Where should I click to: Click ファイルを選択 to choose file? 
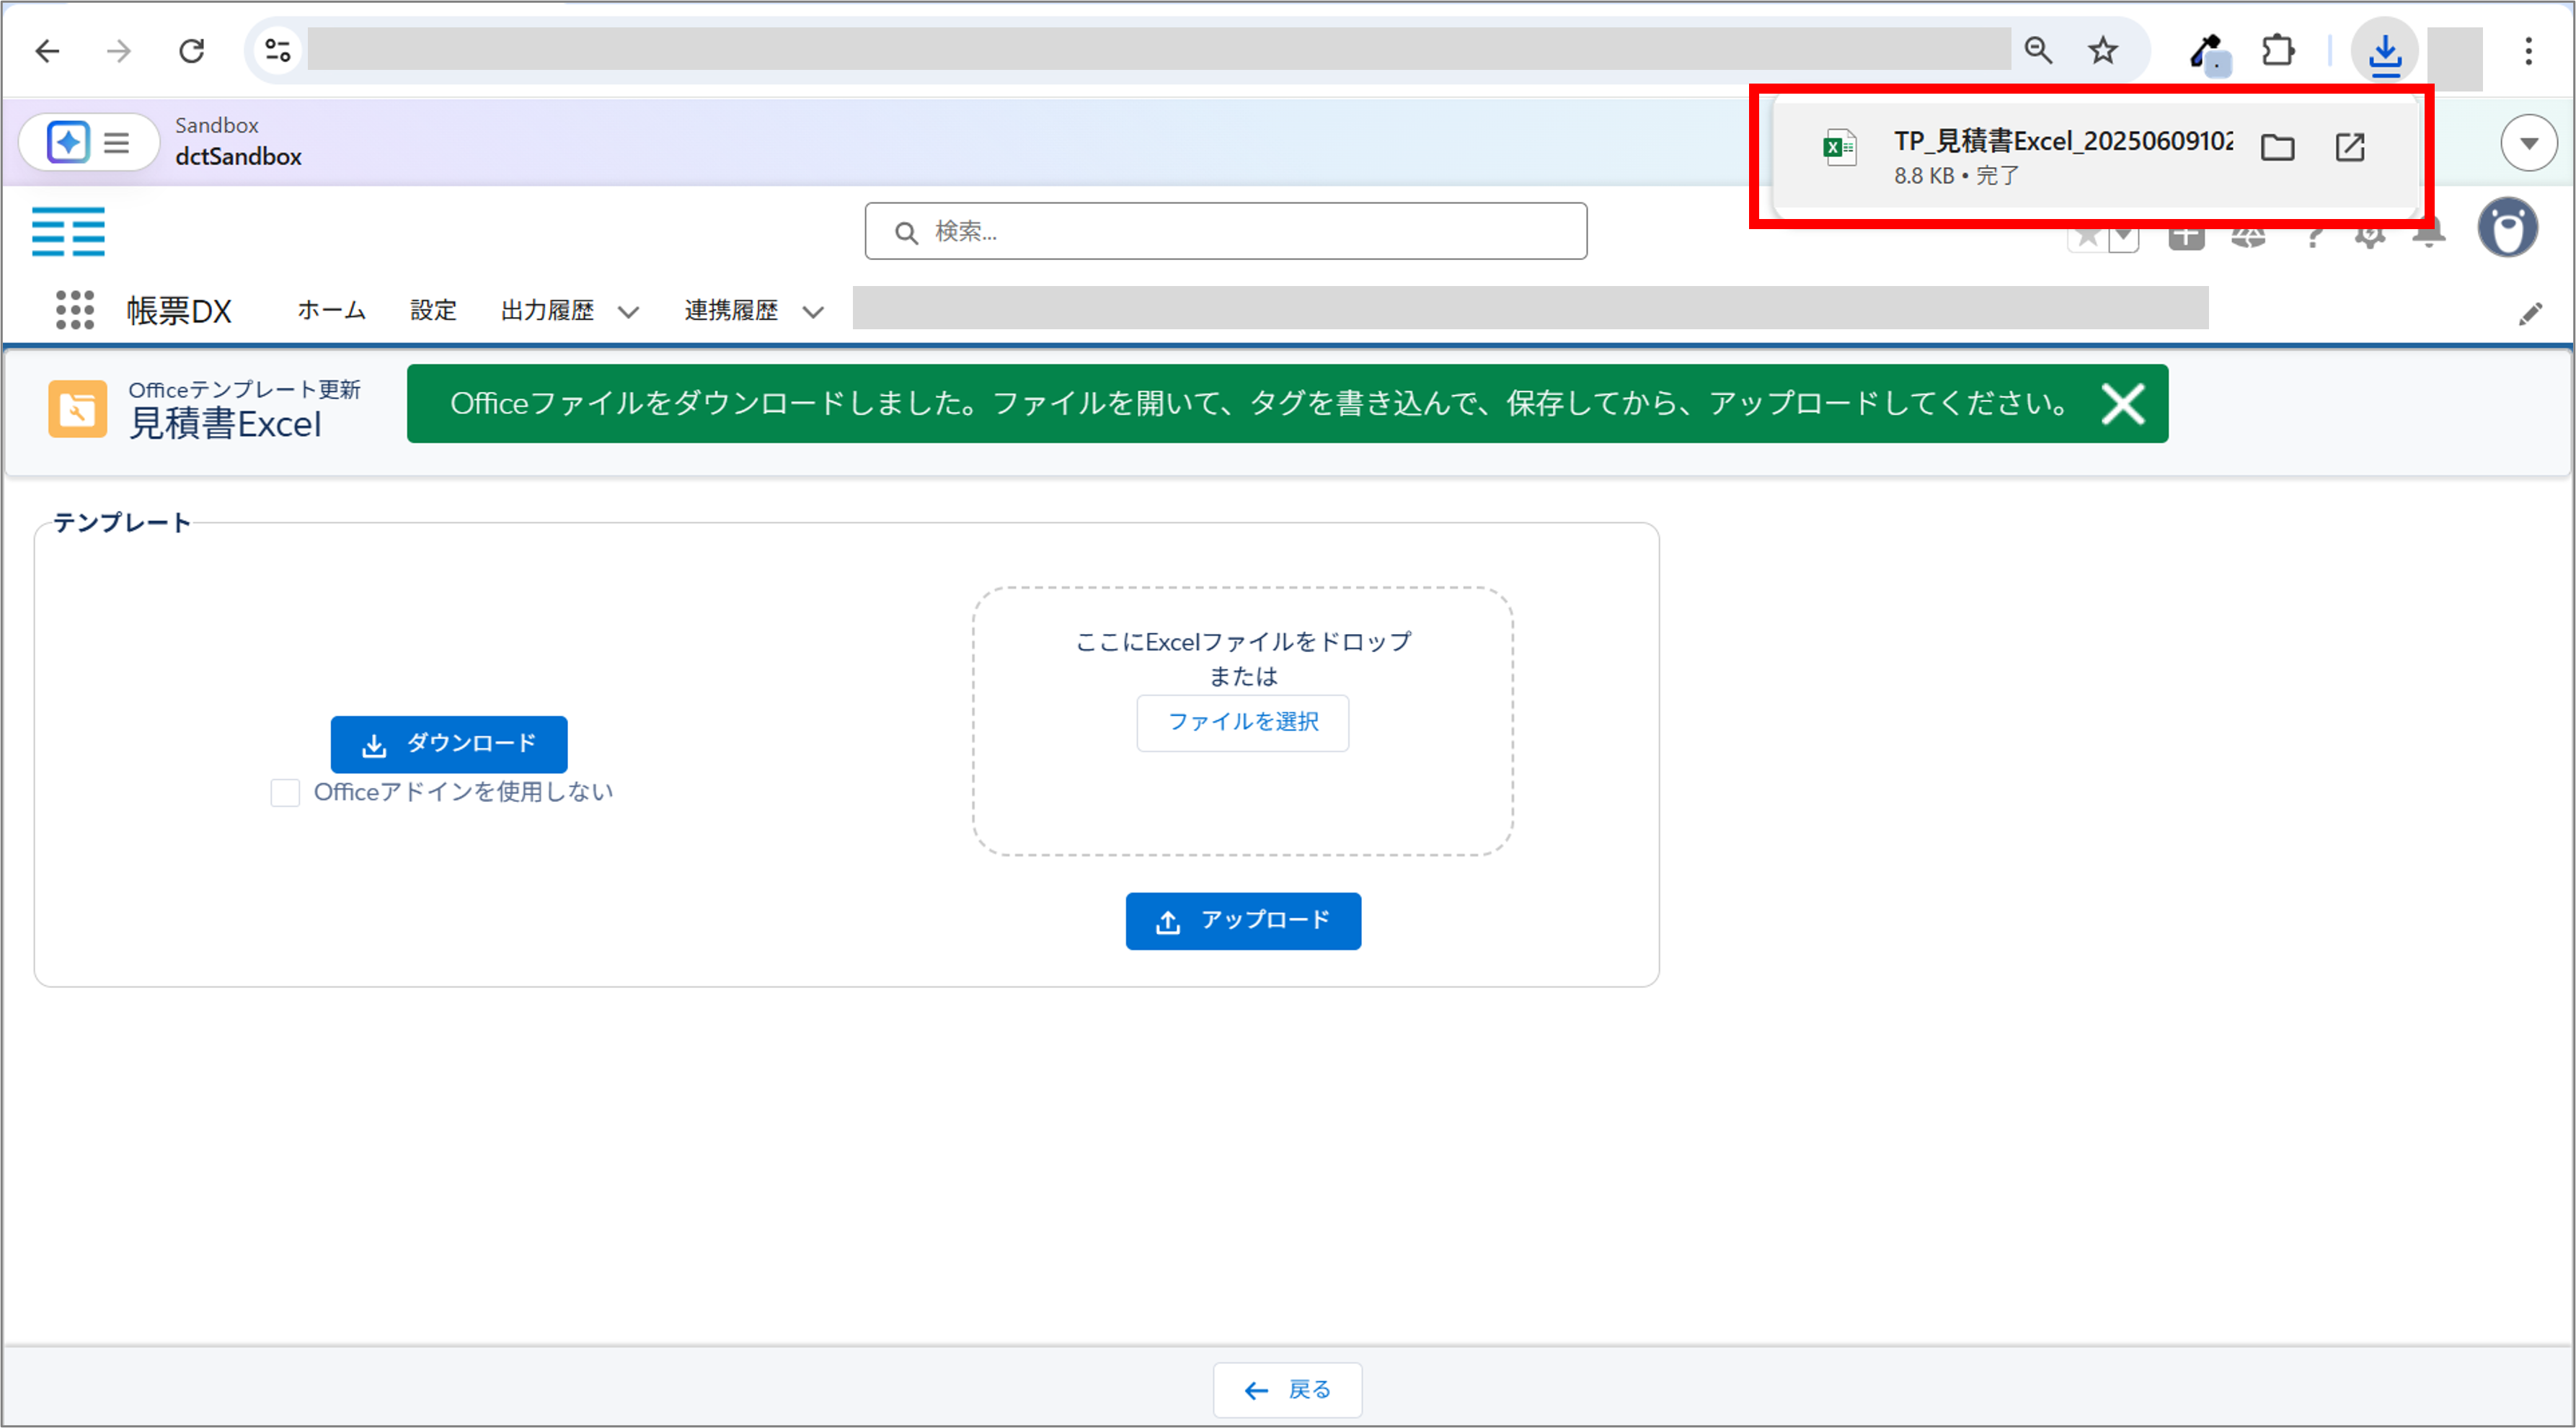coord(1242,721)
